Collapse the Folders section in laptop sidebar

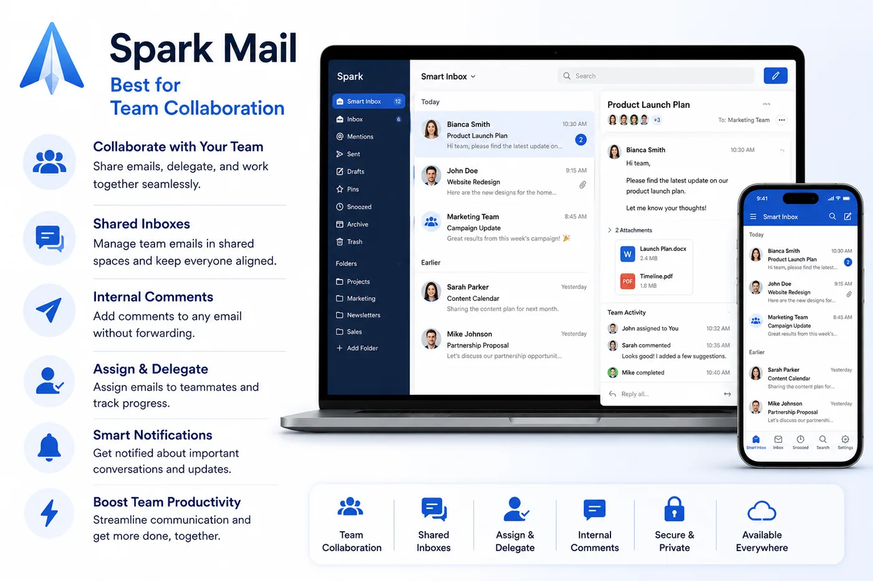[x=399, y=264]
